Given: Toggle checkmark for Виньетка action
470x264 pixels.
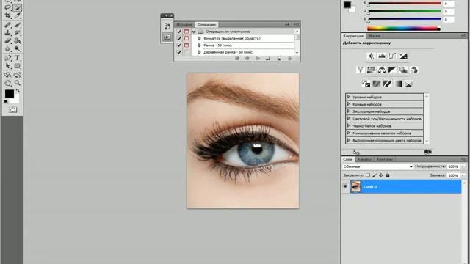Looking at the screenshot, I should pyautogui.click(x=179, y=38).
